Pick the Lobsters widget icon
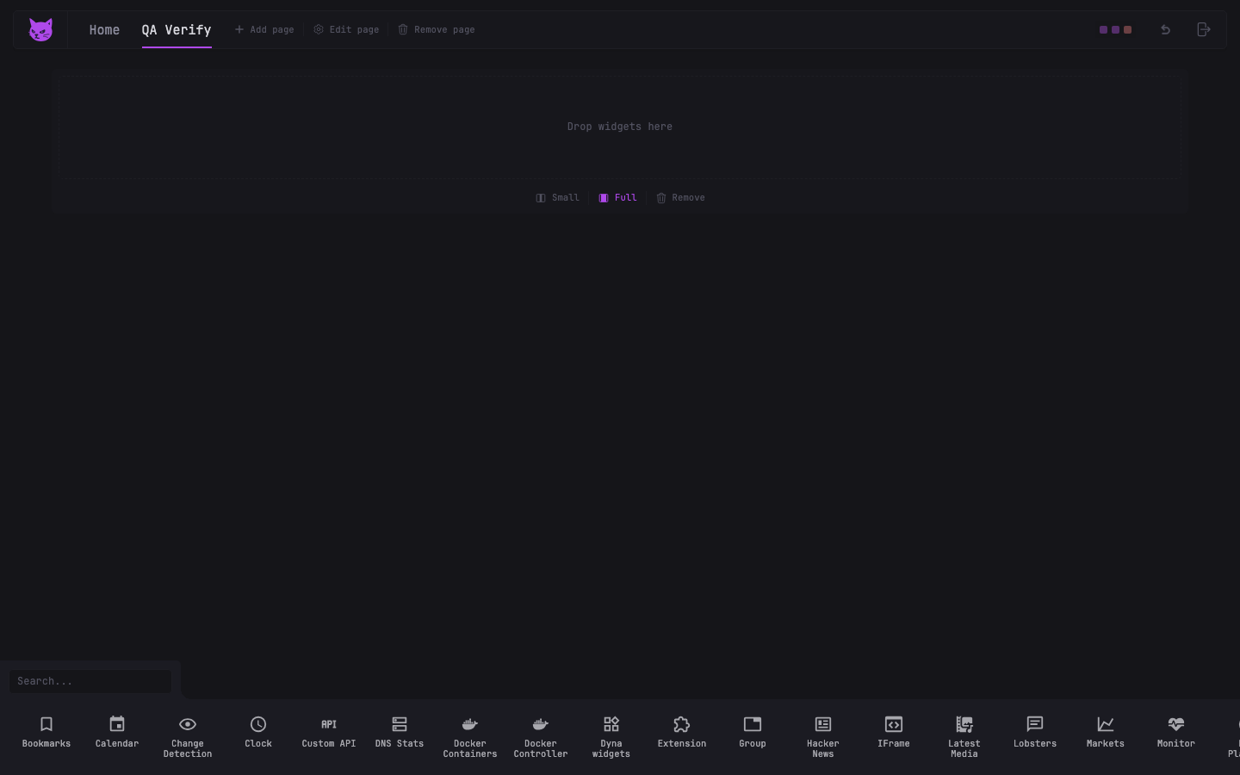This screenshot has height=775, width=1240. point(1035,724)
